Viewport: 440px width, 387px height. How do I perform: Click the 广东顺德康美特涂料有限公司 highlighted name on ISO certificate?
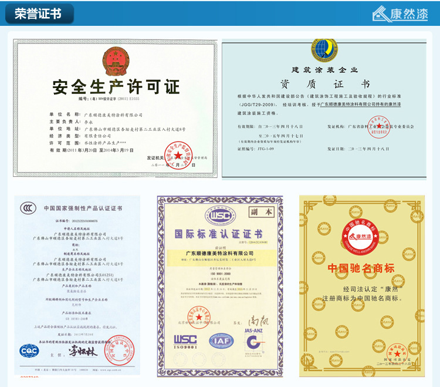coord(219,253)
